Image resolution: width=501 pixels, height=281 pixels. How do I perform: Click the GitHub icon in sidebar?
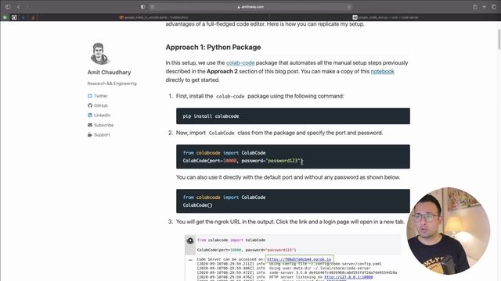coord(90,105)
